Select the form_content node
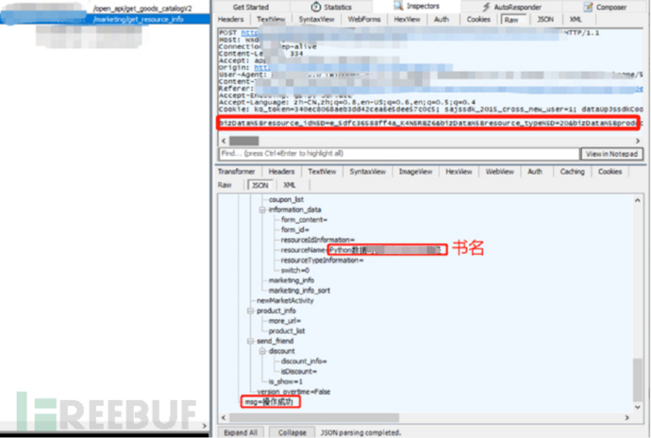 click(304, 220)
